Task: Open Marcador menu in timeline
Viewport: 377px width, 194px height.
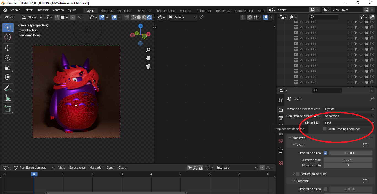Action: click(96, 168)
